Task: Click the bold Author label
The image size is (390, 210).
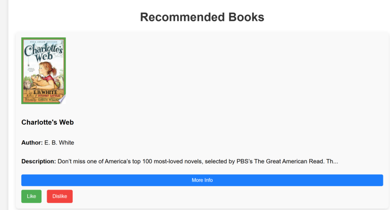Action: [32, 143]
